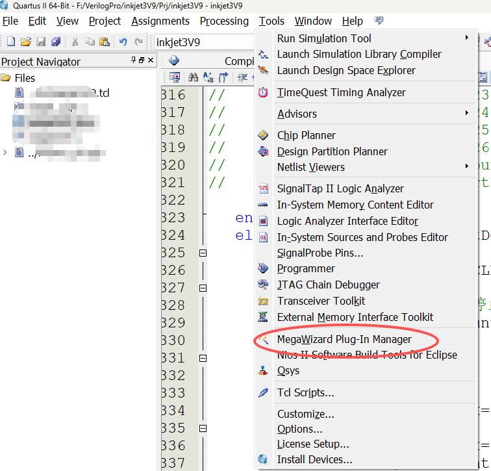Open SignalTap II Logic Analyzer
The width and height of the screenshot is (491, 471).
[340, 188]
